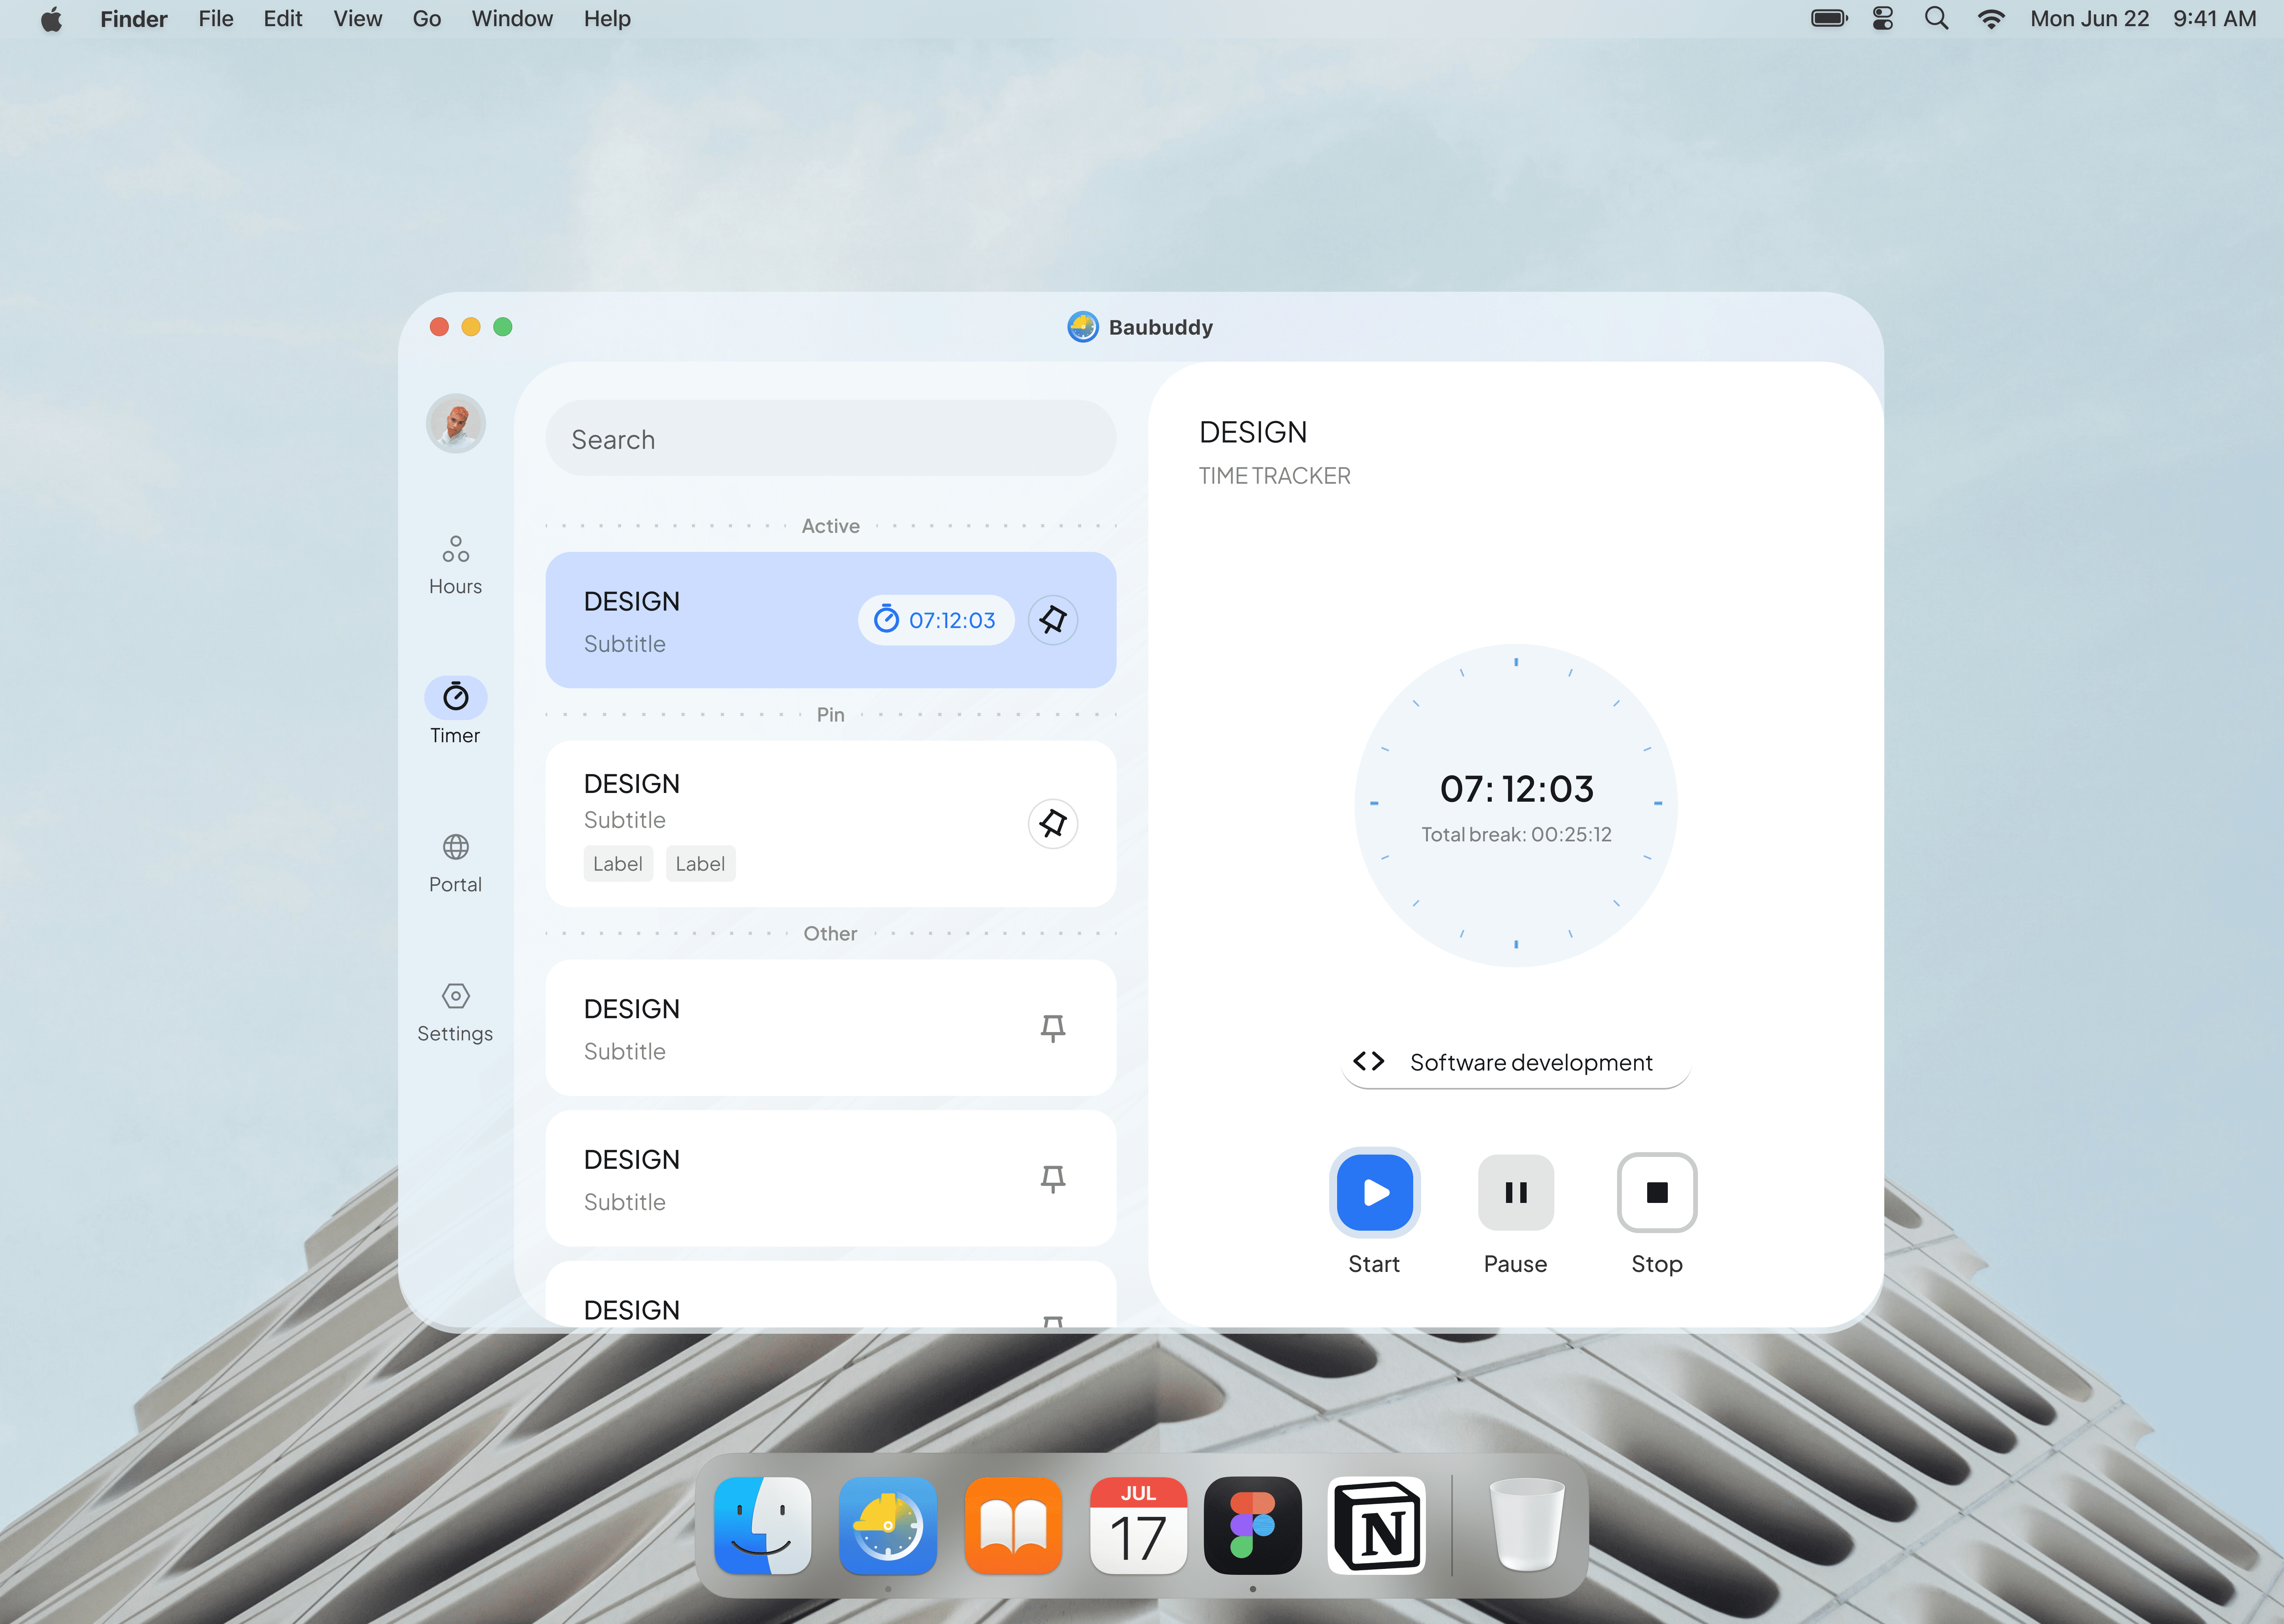Open the Edit menu
Viewport: 2284px width, 1624px height.
(283, 19)
